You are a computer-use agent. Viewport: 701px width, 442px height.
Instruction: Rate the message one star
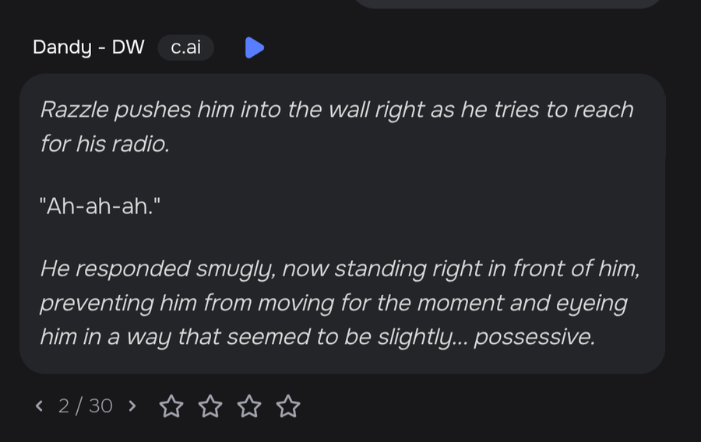tap(171, 406)
